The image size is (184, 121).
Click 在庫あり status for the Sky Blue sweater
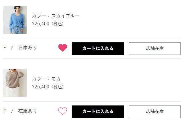28,48
